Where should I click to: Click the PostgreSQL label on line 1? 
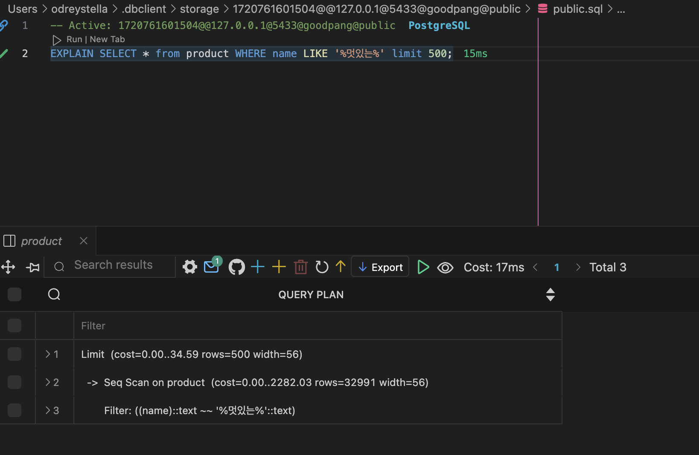(439, 26)
